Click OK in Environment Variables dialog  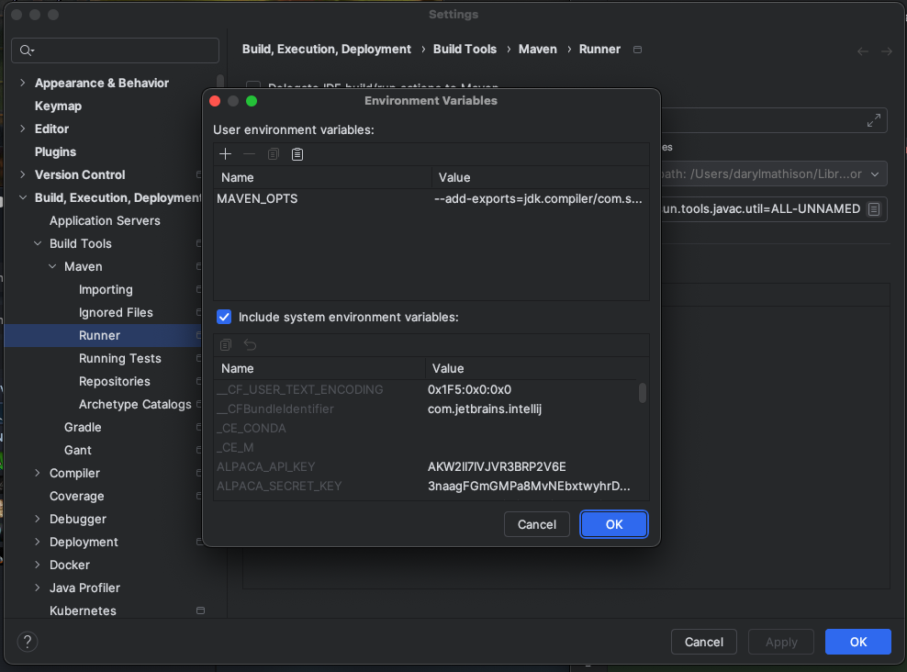tap(614, 524)
